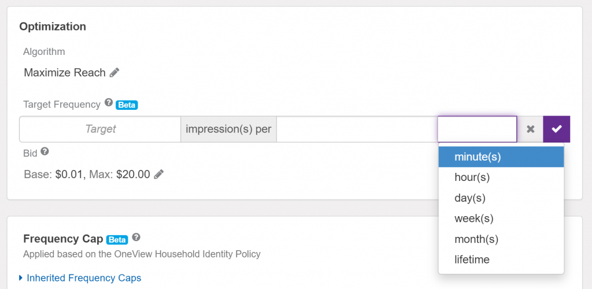Confirm target frequency with purple checkmark
The width and height of the screenshot is (592, 289).
click(x=556, y=129)
